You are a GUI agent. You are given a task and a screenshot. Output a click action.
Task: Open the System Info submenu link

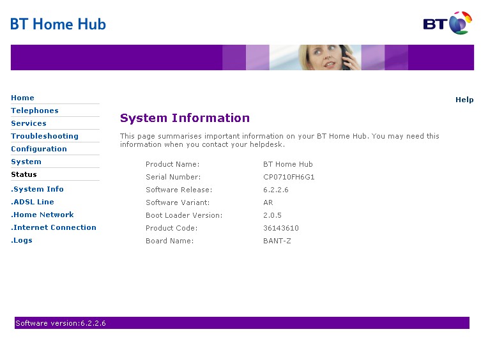tap(37, 189)
